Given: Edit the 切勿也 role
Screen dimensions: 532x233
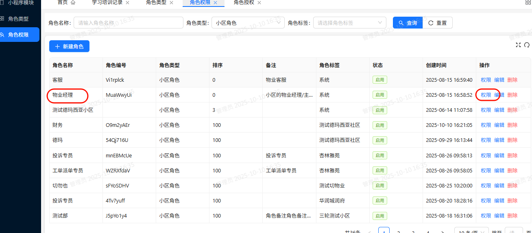Looking at the screenshot, I should click(x=499, y=185).
